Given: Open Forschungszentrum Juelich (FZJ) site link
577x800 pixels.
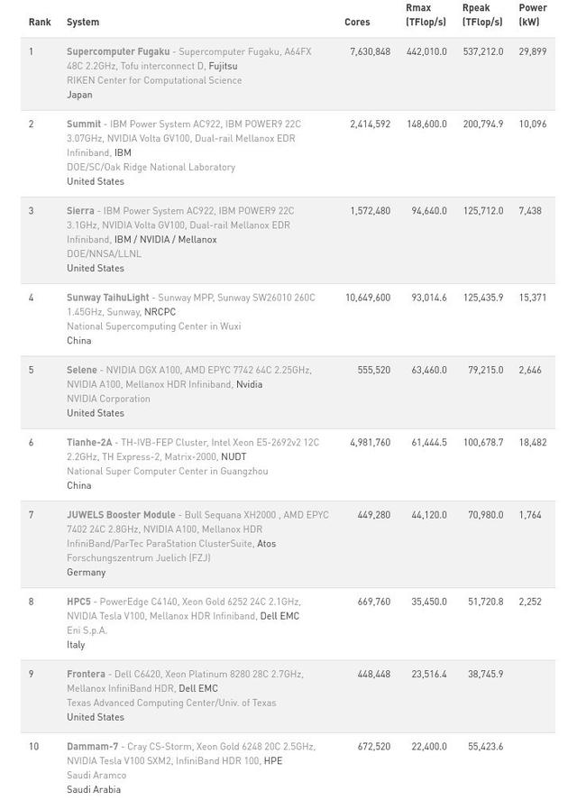Looking at the screenshot, I should 138,558.
